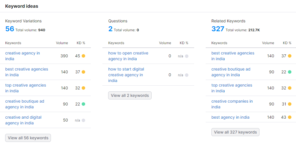Click KD value 31 for 'creative companies in india'
The image size is (296, 143).
(284, 104)
